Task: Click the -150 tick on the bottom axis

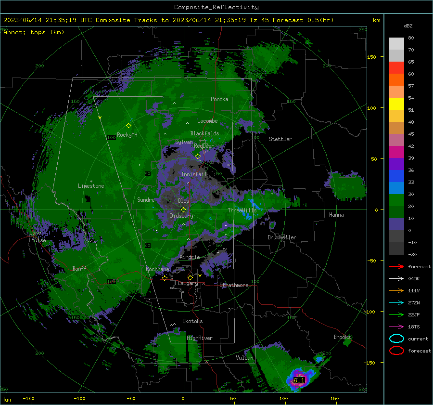Action: 28,398
